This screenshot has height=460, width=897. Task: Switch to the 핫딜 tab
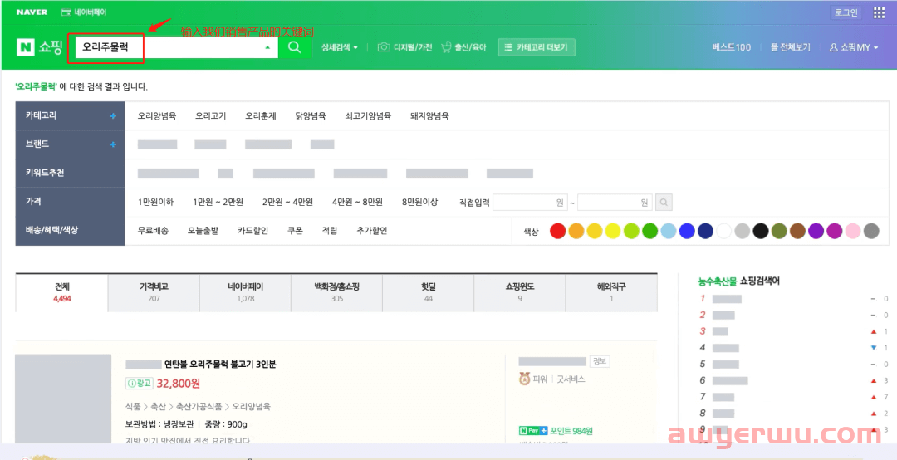click(x=429, y=292)
